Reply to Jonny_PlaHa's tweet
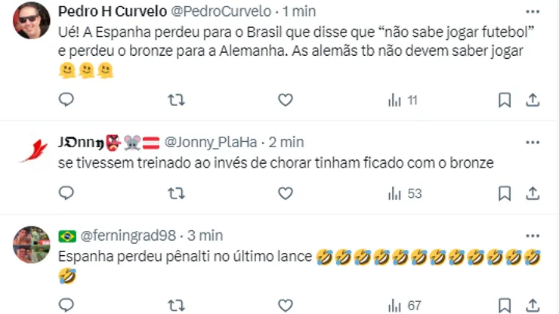 [66, 194]
